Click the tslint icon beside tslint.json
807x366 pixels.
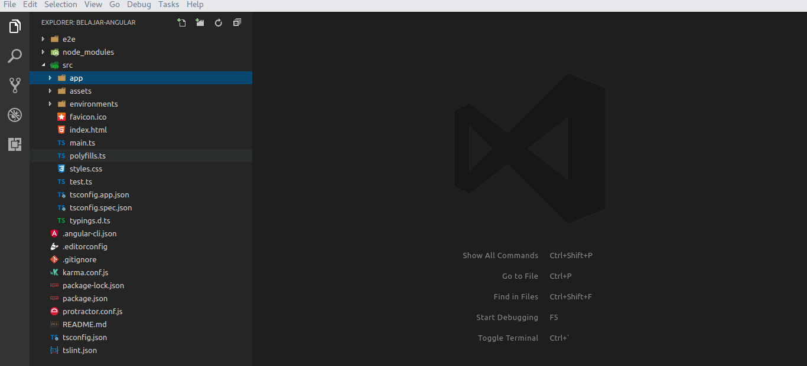click(54, 350)
